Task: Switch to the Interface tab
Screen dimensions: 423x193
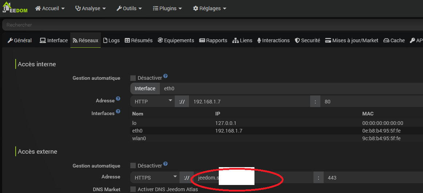Action: 54,40
